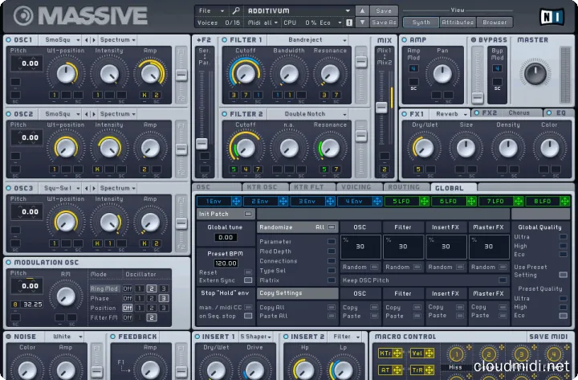Image resolution: width=578 pixels, height=380 pixels.
Task: Switch to the Routing tab
Action: [x=403, y=187]
